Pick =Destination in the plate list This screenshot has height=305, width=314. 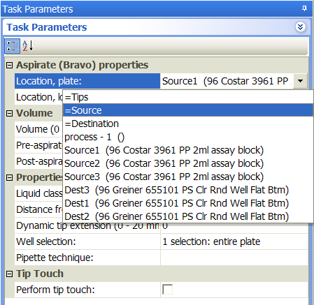click(188, 124)
